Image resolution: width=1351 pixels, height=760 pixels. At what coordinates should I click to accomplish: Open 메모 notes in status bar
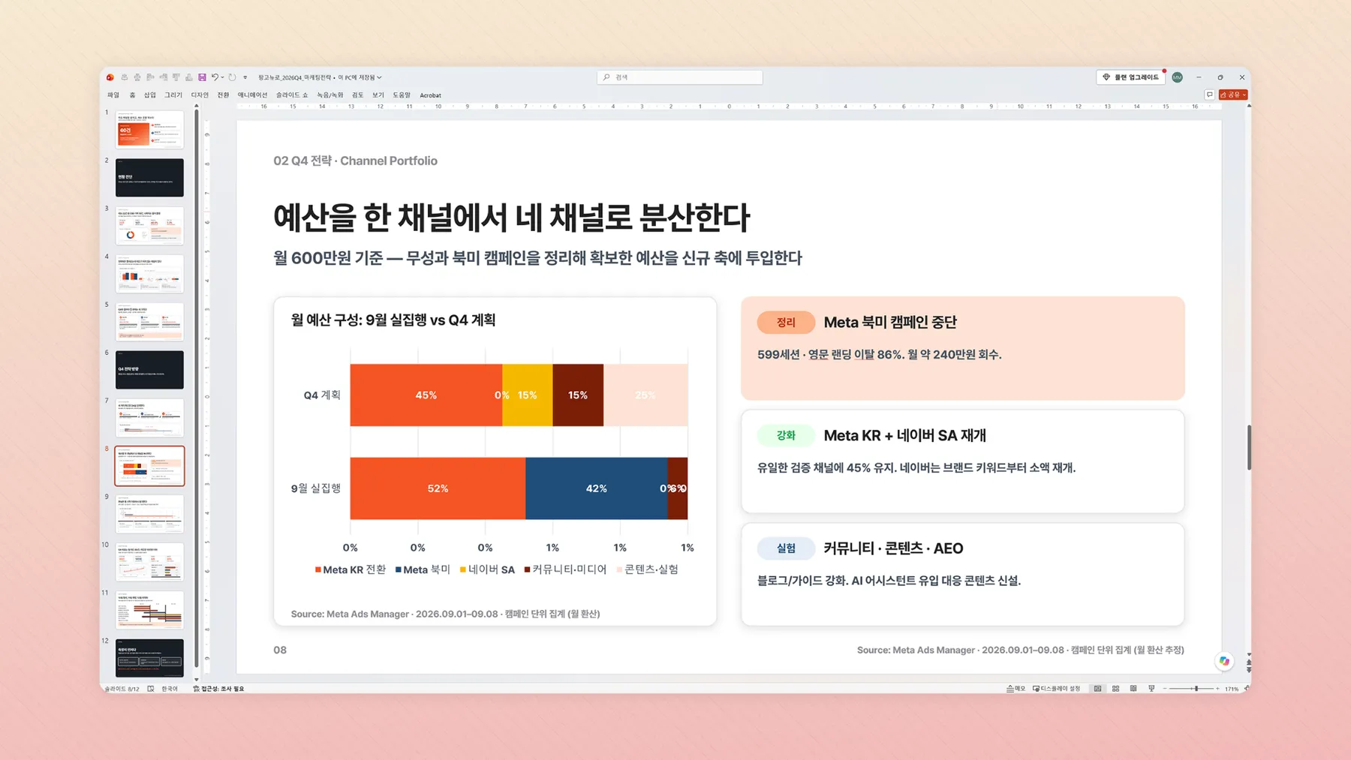(x=1016, y=689)
